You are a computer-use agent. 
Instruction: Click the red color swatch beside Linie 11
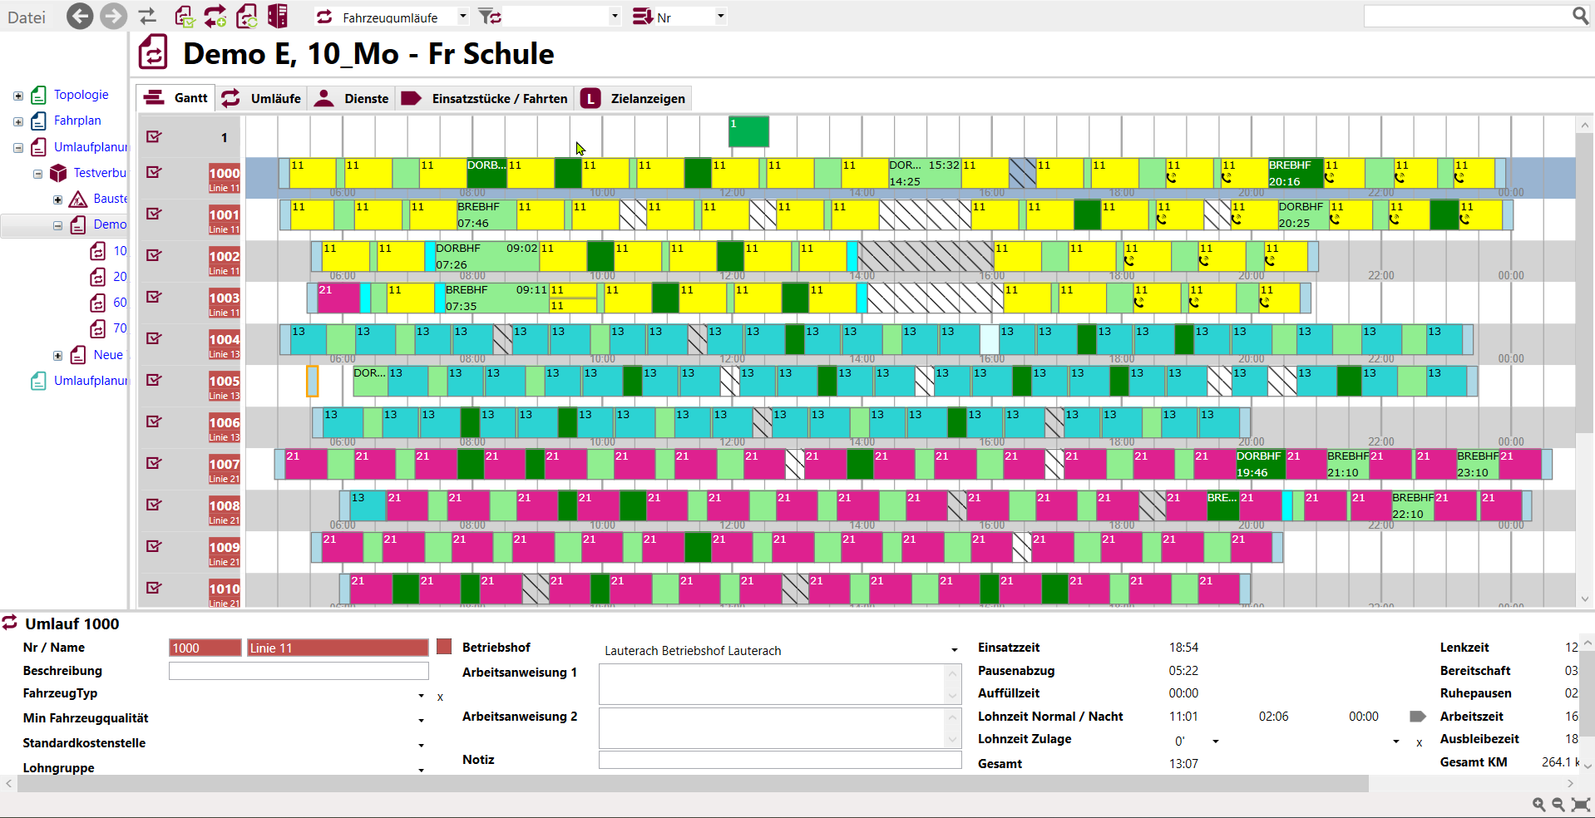point(444,647)
